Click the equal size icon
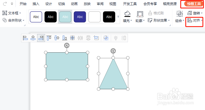 [x=96, y=38]
